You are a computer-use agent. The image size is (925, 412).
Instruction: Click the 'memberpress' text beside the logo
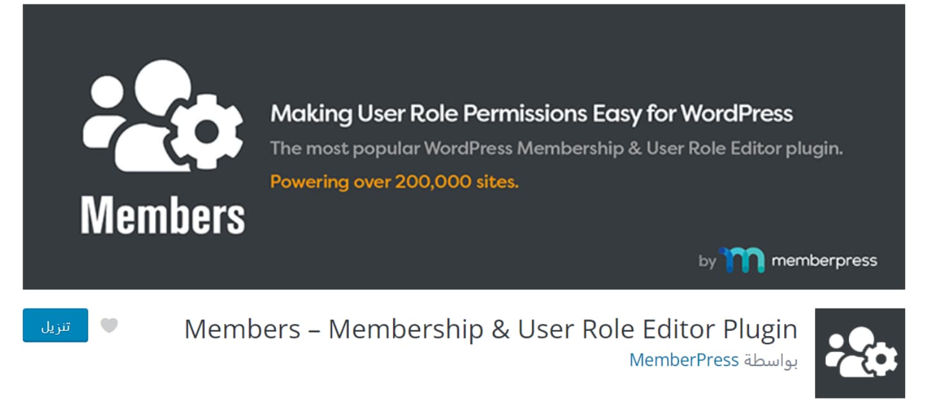[x=824, y=261]
